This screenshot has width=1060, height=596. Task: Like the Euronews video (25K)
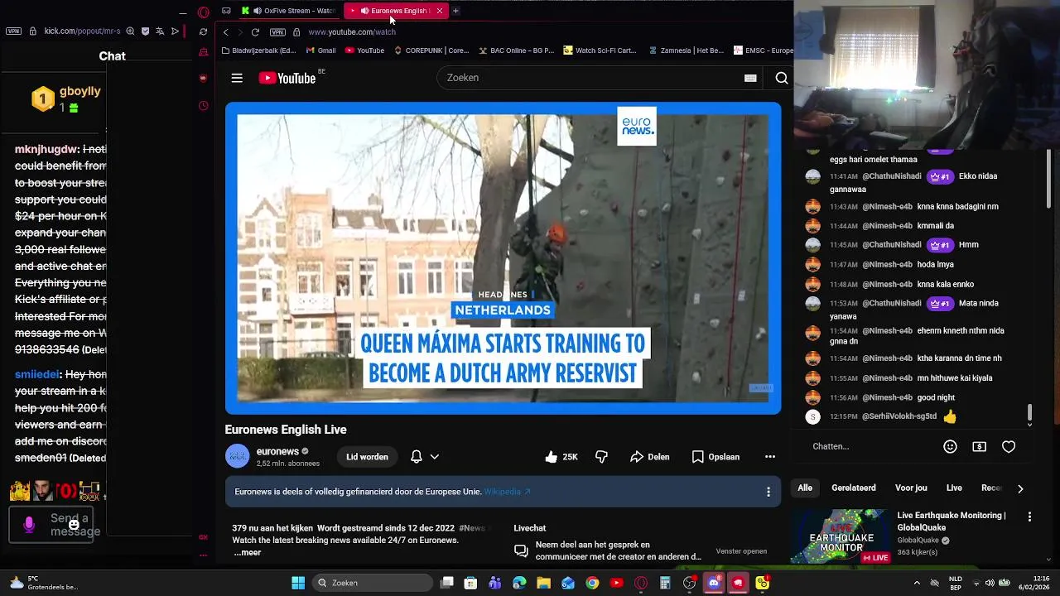(561, 457)
